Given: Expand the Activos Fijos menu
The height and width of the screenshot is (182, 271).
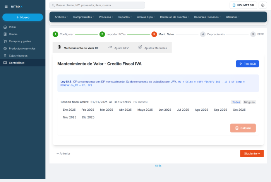Looking at the screenshot, I should tap(146, 17).
